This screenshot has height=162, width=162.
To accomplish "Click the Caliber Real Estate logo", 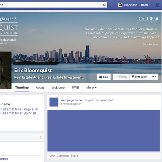I will pos(148,19).
